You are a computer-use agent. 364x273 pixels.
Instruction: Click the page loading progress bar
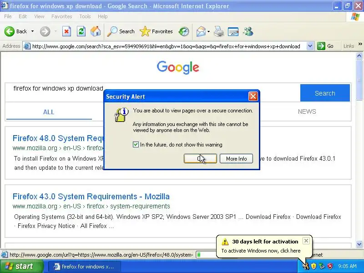(x=206, y=255)
